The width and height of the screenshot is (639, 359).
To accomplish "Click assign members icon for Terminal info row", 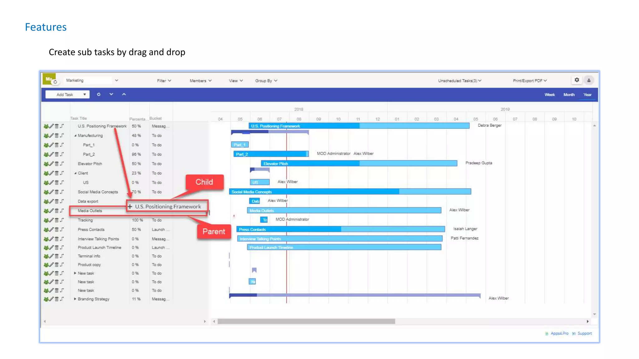I will (46, 256).
